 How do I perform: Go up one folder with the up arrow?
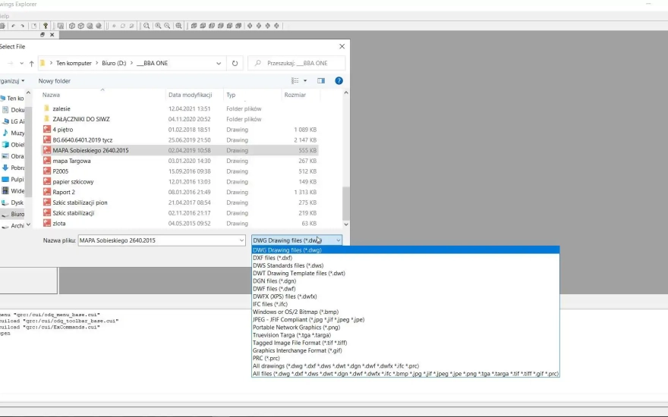coord(31,64)
